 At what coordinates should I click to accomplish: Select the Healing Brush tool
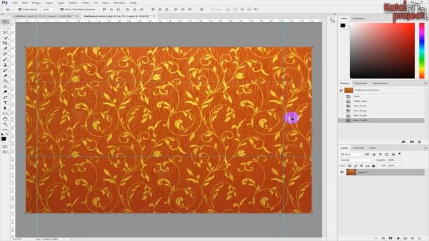[5, 54]
